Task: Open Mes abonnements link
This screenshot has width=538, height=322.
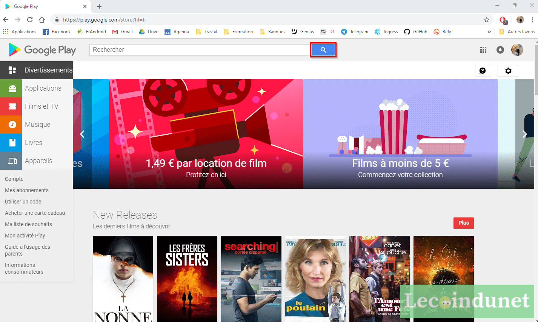Action: pyautogui.click(x=27, y=190)
